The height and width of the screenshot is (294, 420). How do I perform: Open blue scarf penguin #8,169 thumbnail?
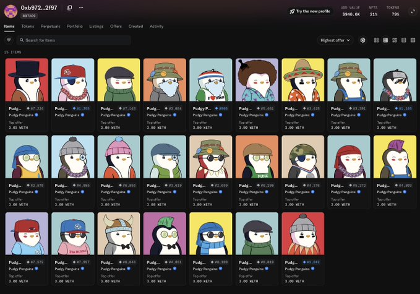click(211, 233)
